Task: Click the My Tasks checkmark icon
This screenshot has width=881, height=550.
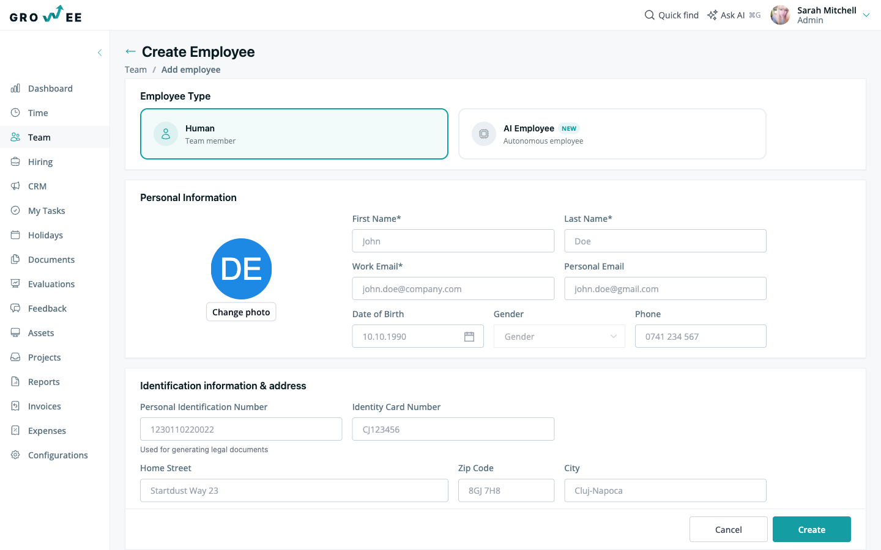Action: click(15, 211)
